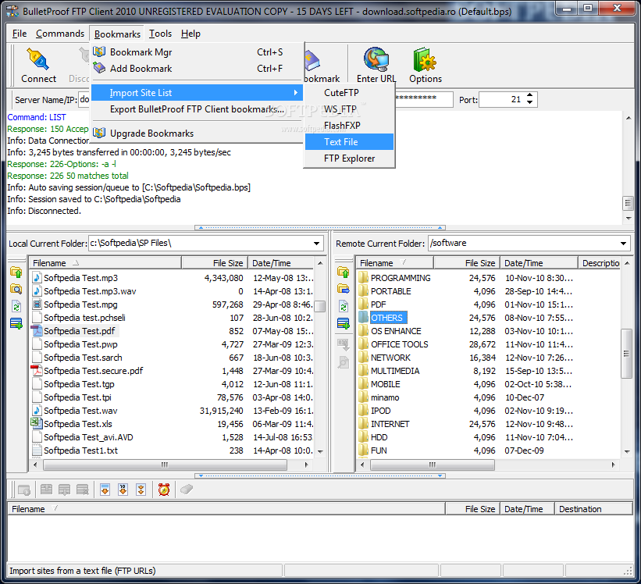Add local selection to queue icon

[x=16, y=324]
